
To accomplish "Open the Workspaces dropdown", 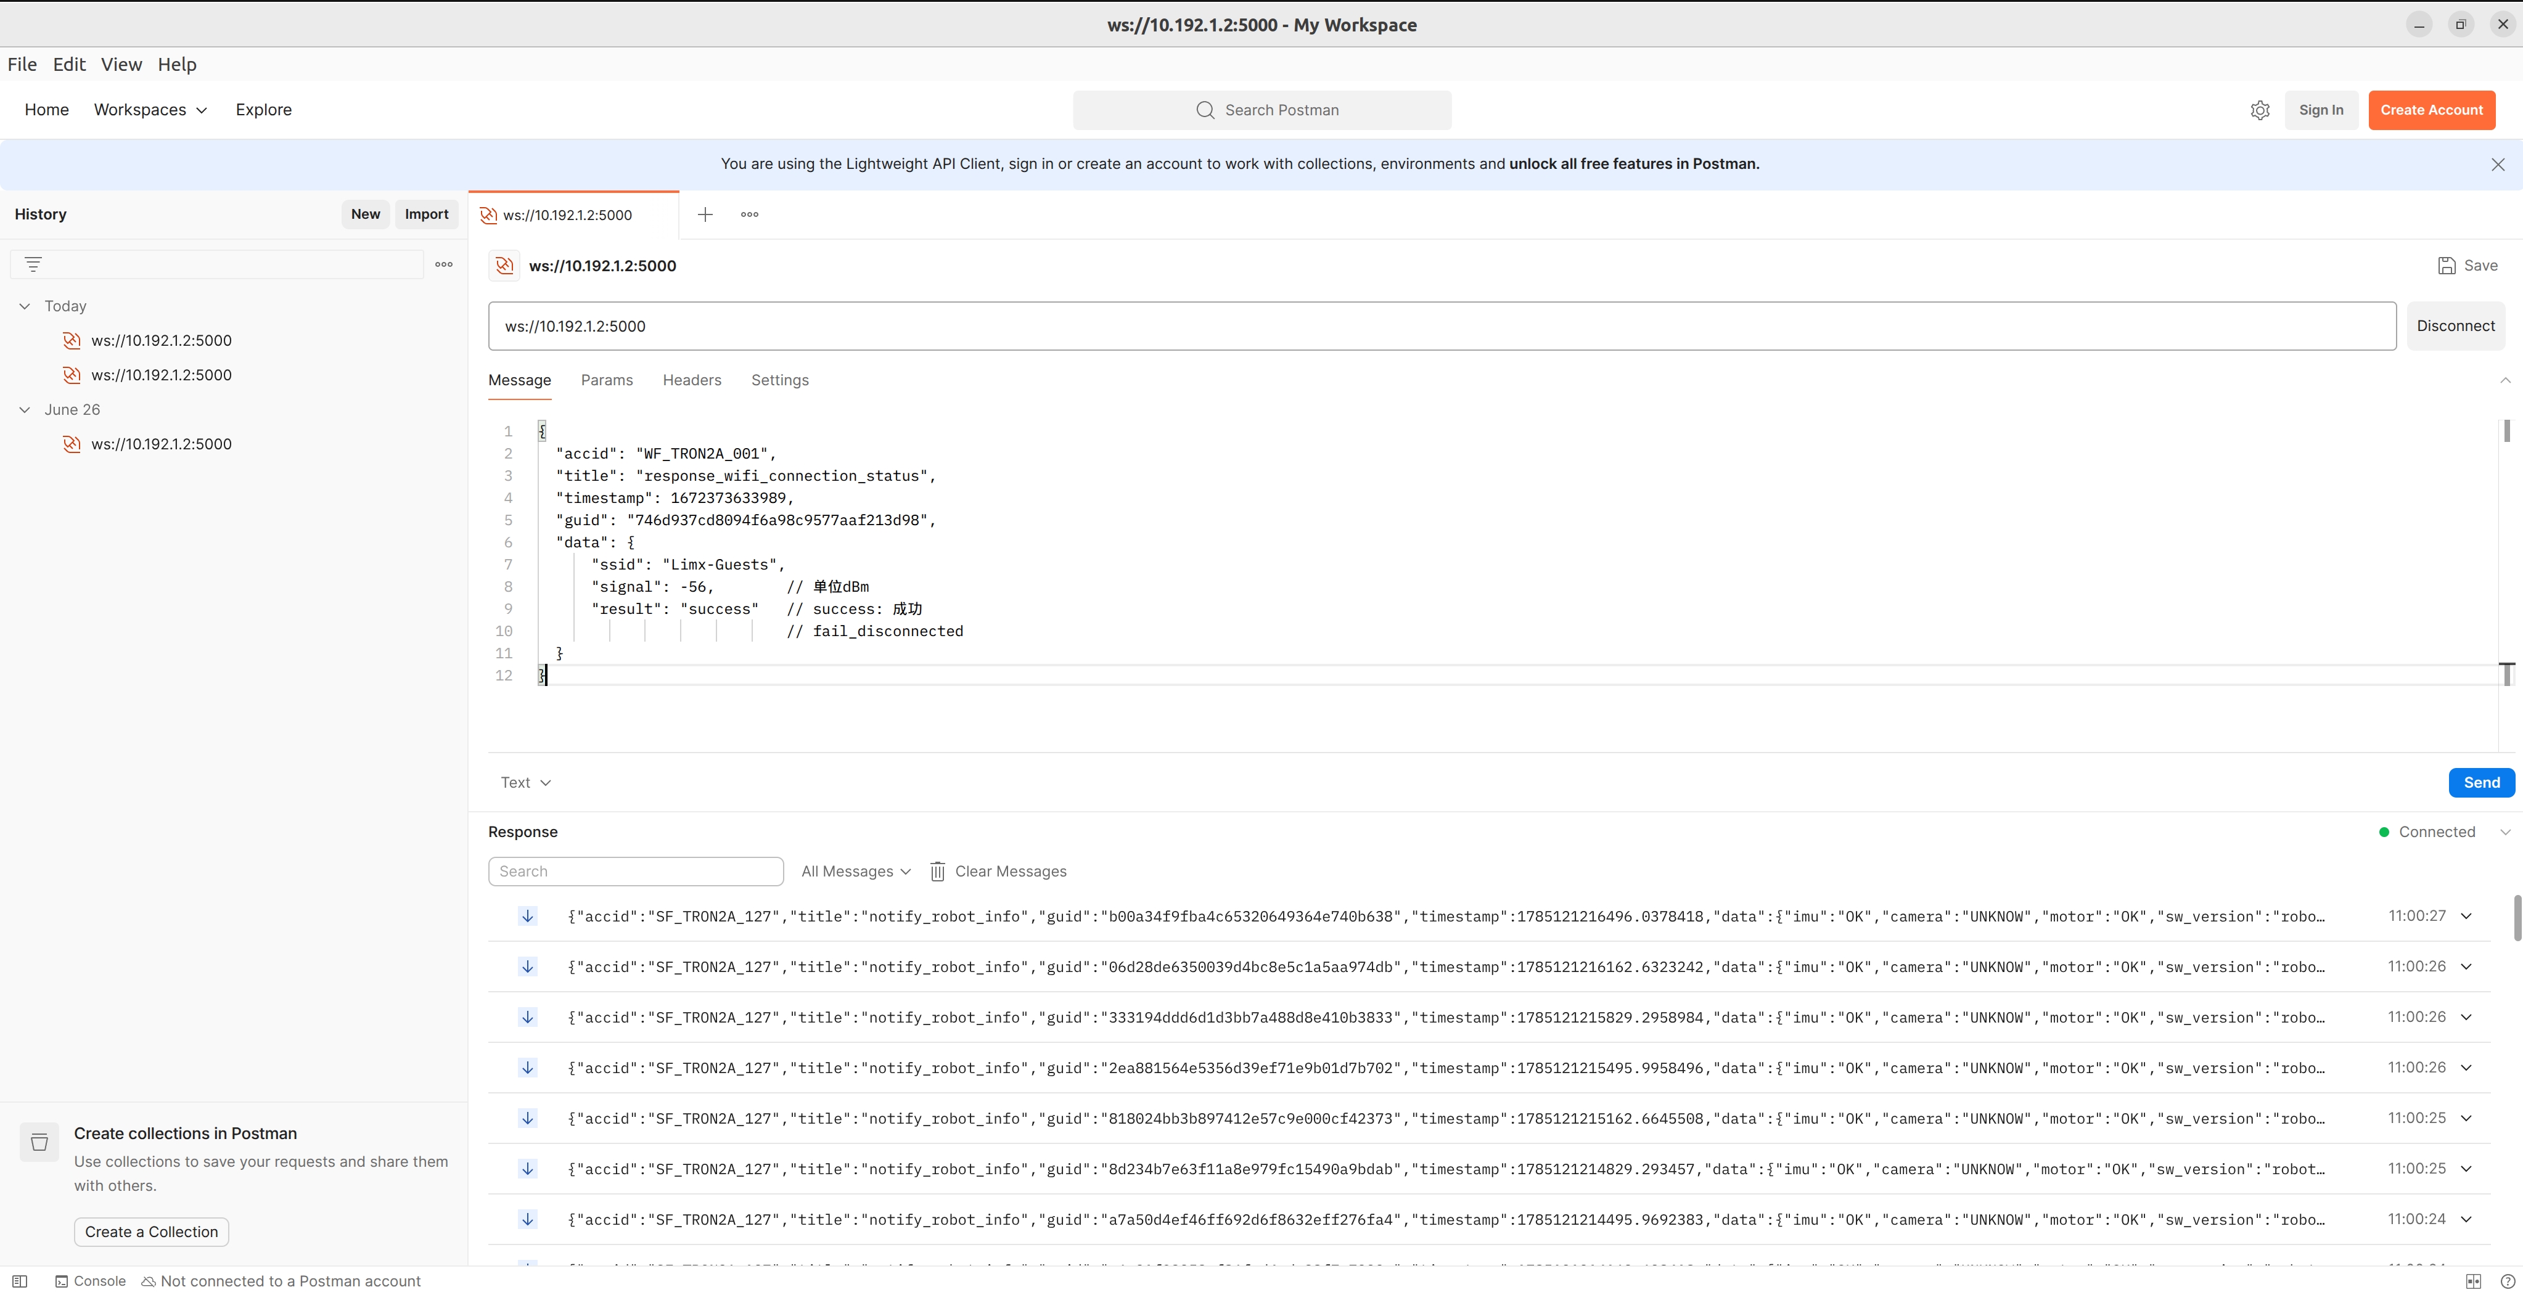I will pyautogui.click(x=151, y=110).
